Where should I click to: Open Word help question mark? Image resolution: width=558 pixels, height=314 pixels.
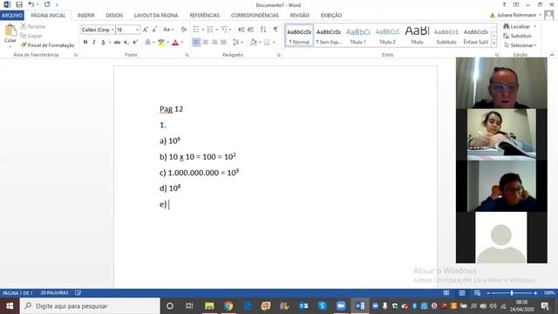pos(504,4)
